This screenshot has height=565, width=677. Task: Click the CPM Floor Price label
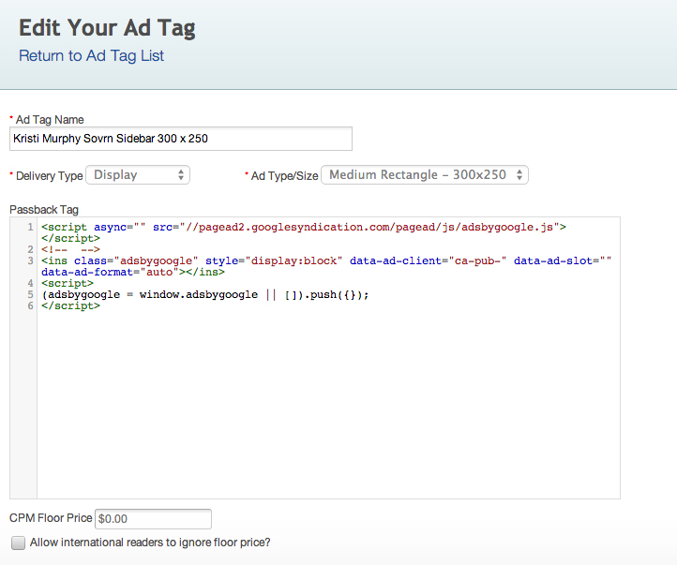pos(51,518)
